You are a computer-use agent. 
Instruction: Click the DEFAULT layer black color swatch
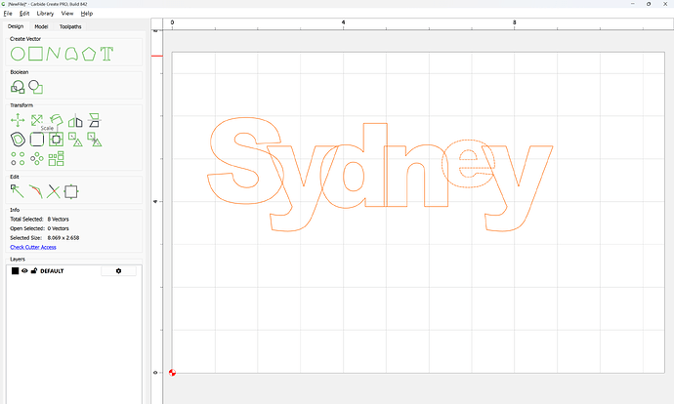15,270
